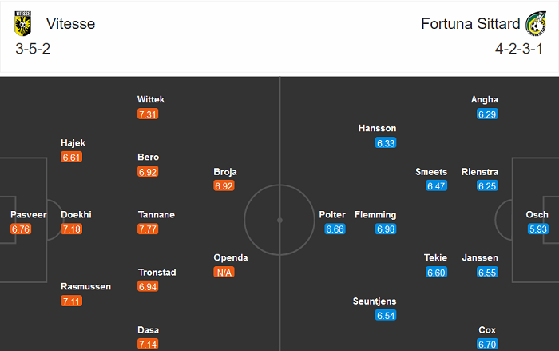Open the Vitesse team name link
The image size is (559, 351).
(x=70, y=24)
